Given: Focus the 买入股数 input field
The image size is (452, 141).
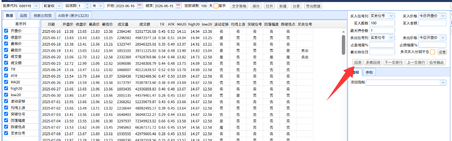Looking at the screenshot, I should 382,23.
